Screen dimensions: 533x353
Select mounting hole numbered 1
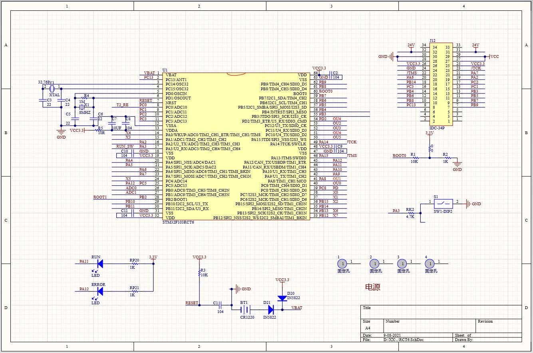click(342, 264)
